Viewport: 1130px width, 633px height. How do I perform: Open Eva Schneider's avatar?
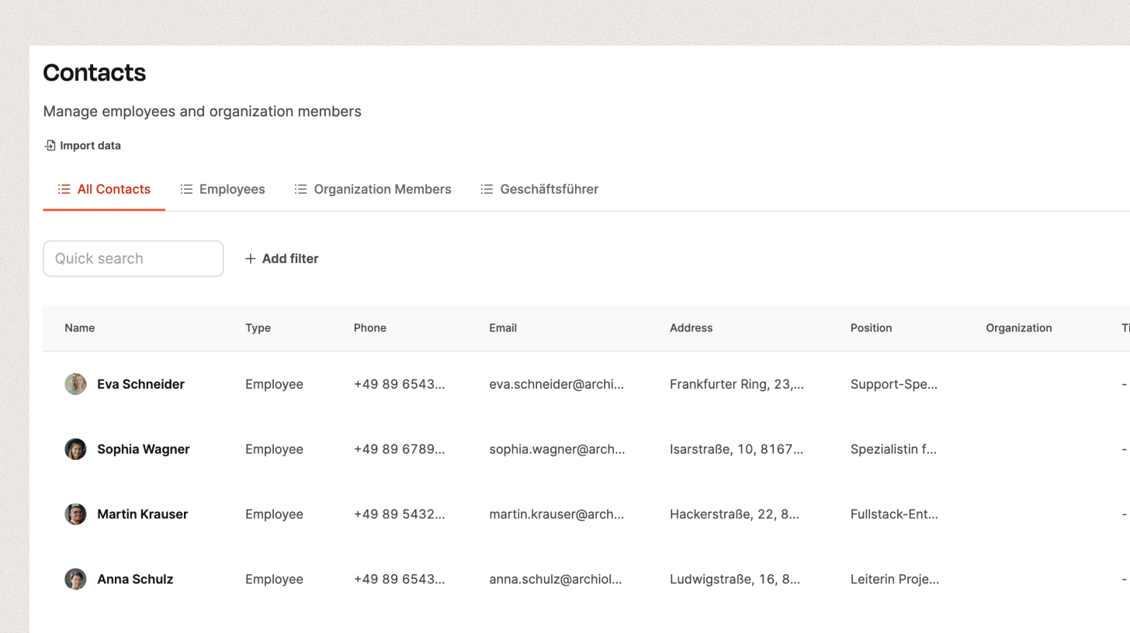[x=75, y=384]
